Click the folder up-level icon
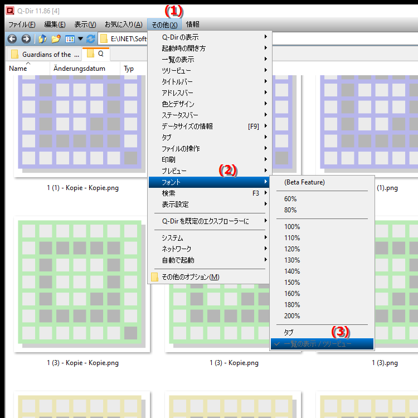 pos(42,39)
